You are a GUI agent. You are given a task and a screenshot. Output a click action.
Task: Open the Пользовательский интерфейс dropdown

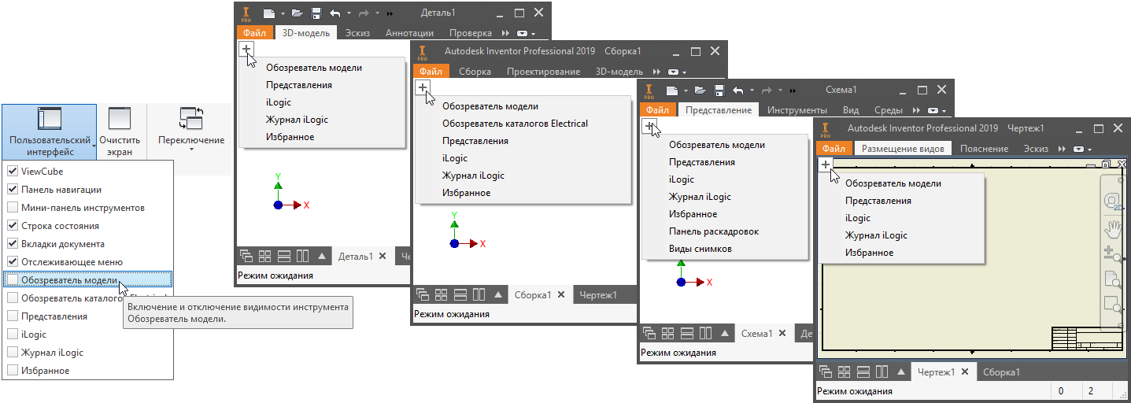(x=49, y=131)
